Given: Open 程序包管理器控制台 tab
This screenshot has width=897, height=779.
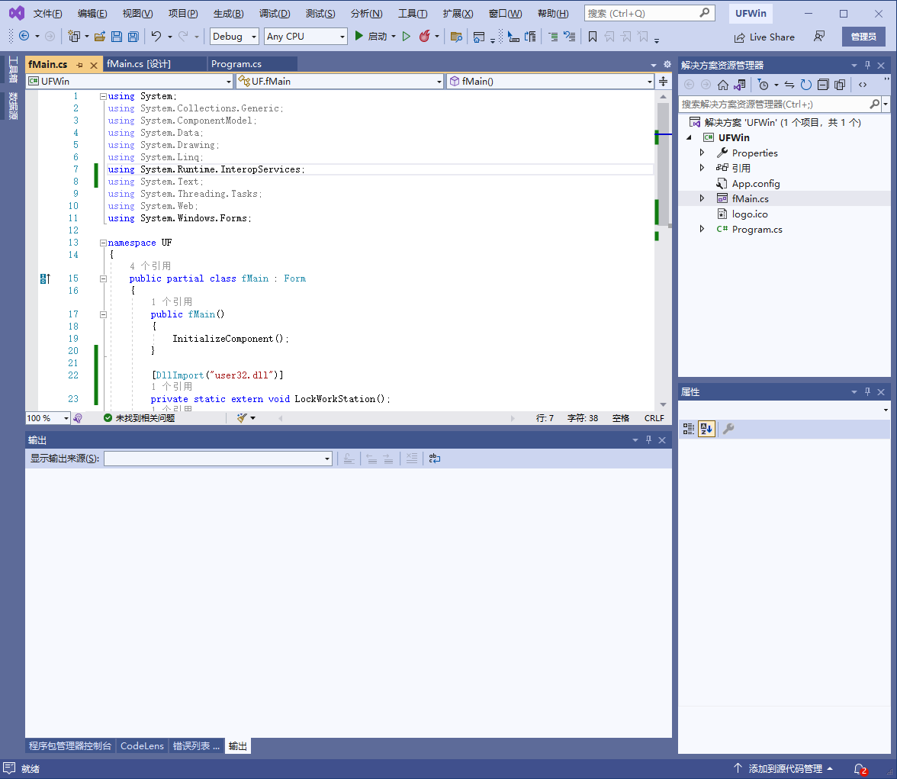Looking at the screenshot, I should point(70,745).
